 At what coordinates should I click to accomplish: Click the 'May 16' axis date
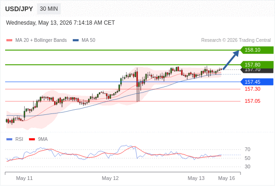(x=227, y=178)
